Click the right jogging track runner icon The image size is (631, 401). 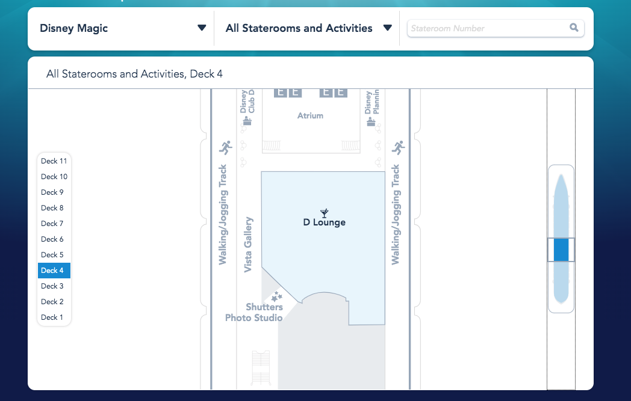[x=398, y=147]
